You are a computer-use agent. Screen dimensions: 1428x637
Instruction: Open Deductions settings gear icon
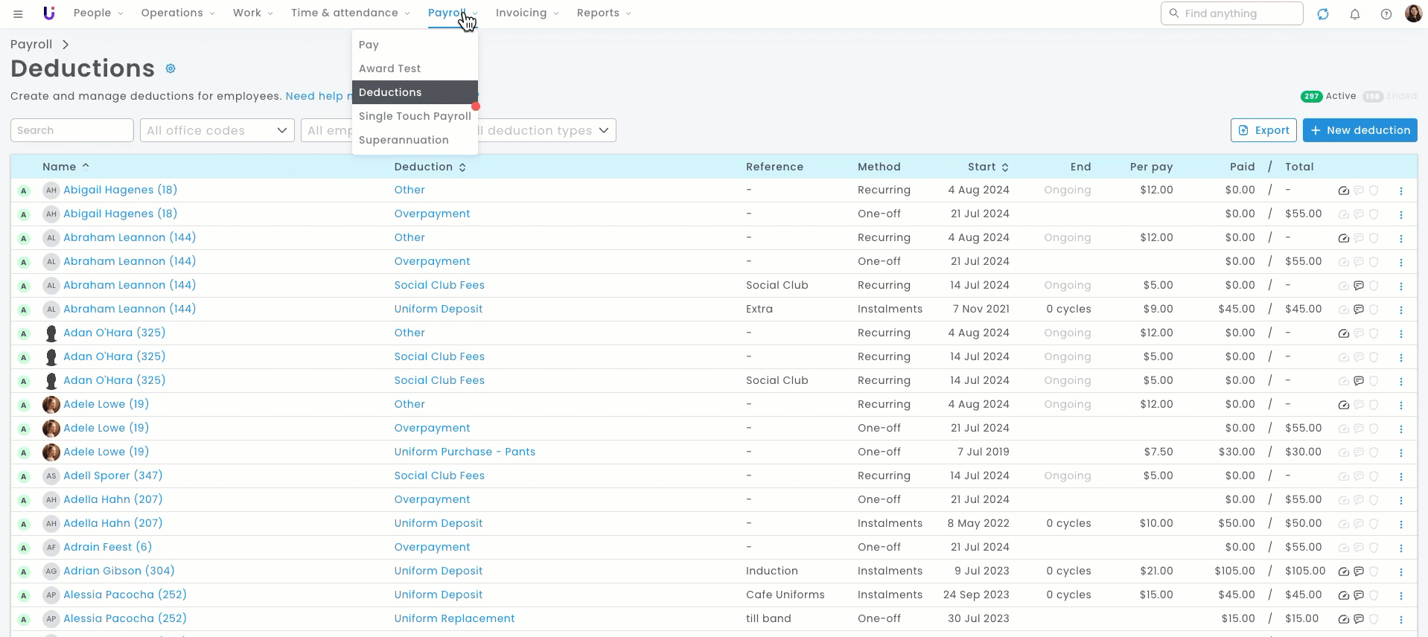(170, 68)
